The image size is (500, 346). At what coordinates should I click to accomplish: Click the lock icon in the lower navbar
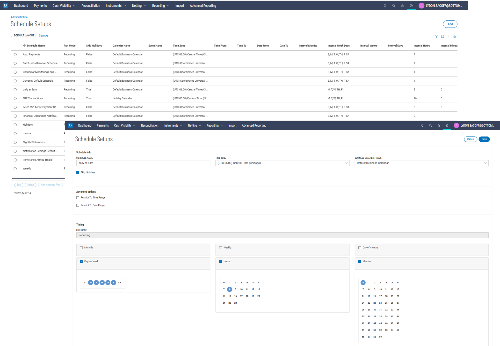(x=439, y=126)
